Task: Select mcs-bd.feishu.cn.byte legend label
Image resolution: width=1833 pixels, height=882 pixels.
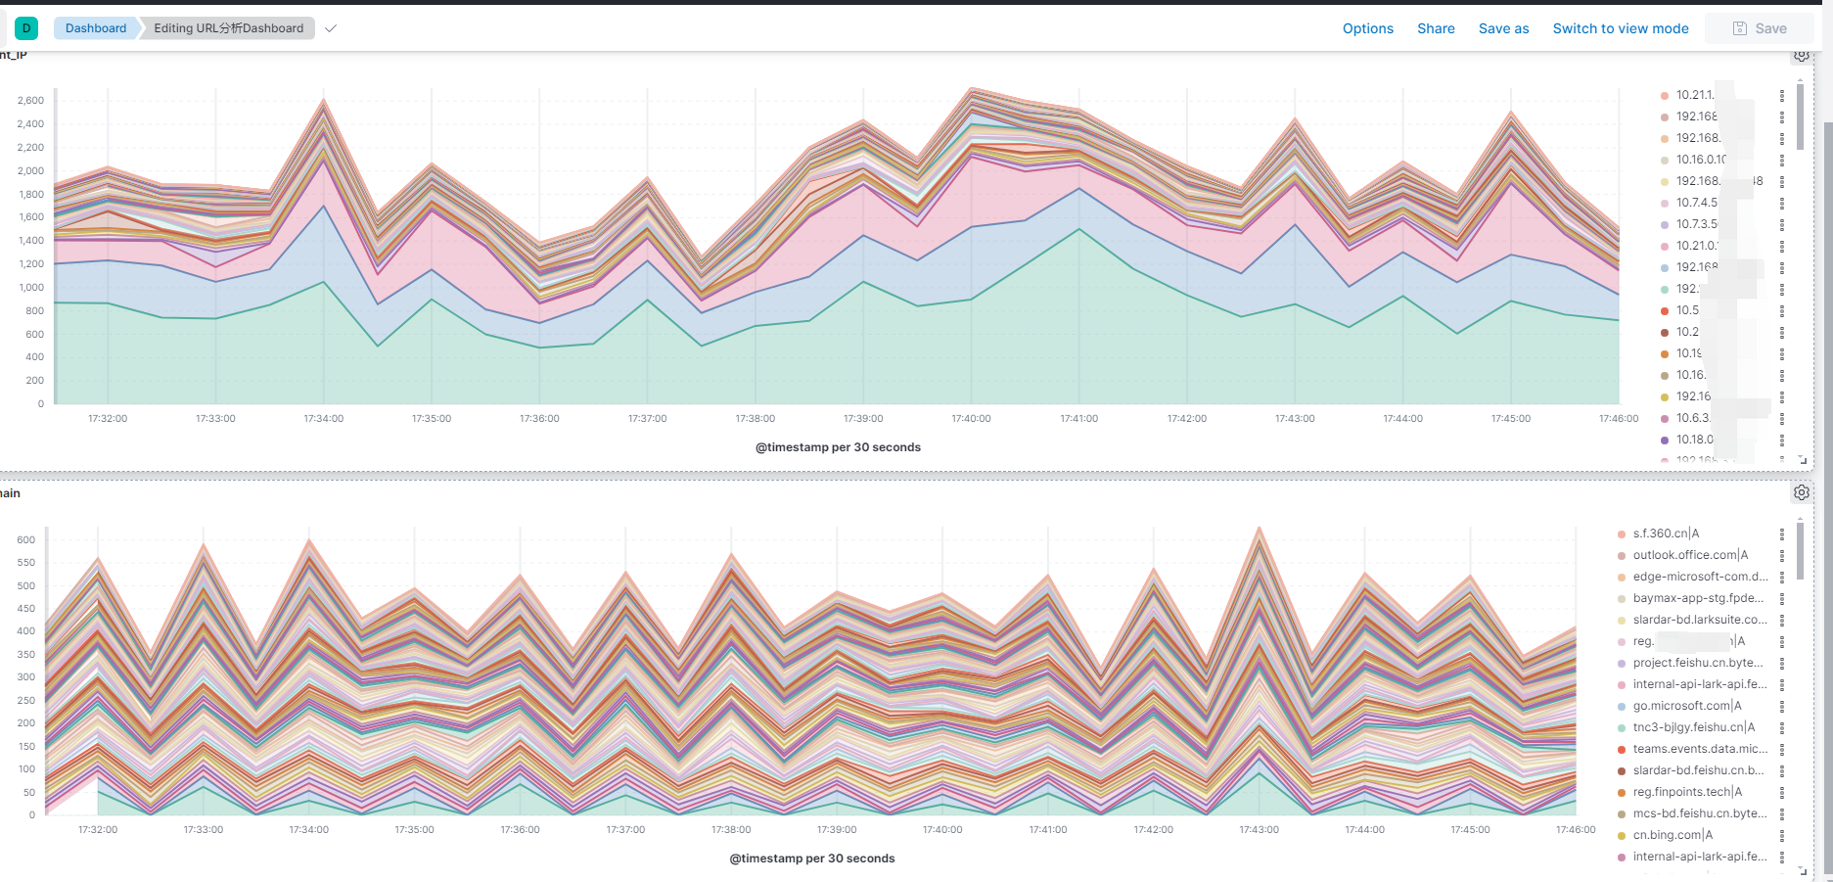Action: point(1700,813)
